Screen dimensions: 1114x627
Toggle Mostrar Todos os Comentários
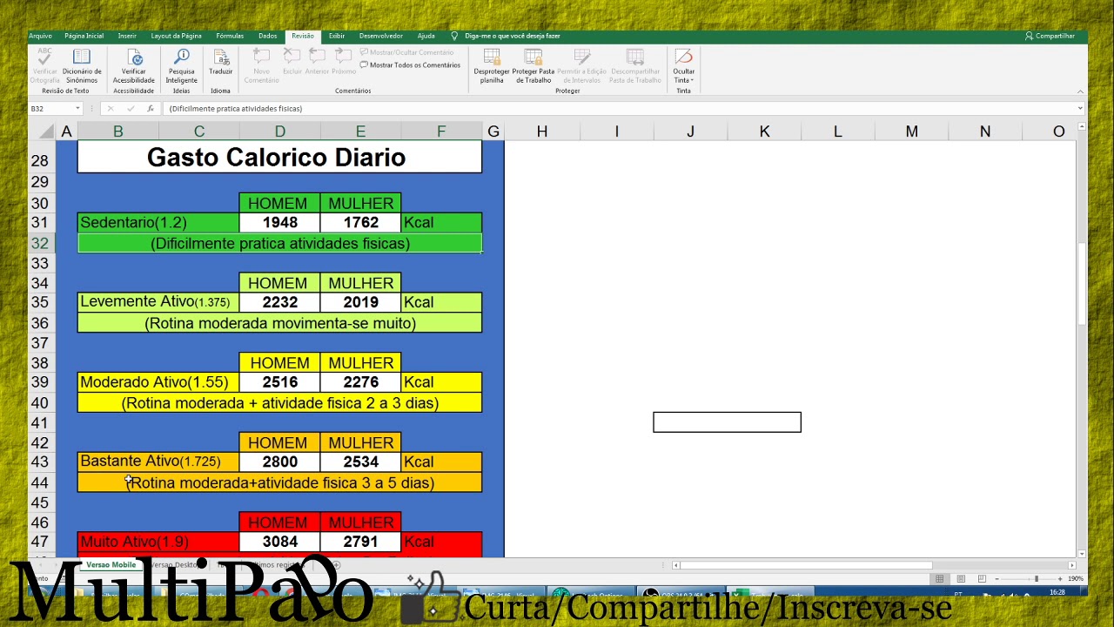pyautogui.click(x=410, y=65)
